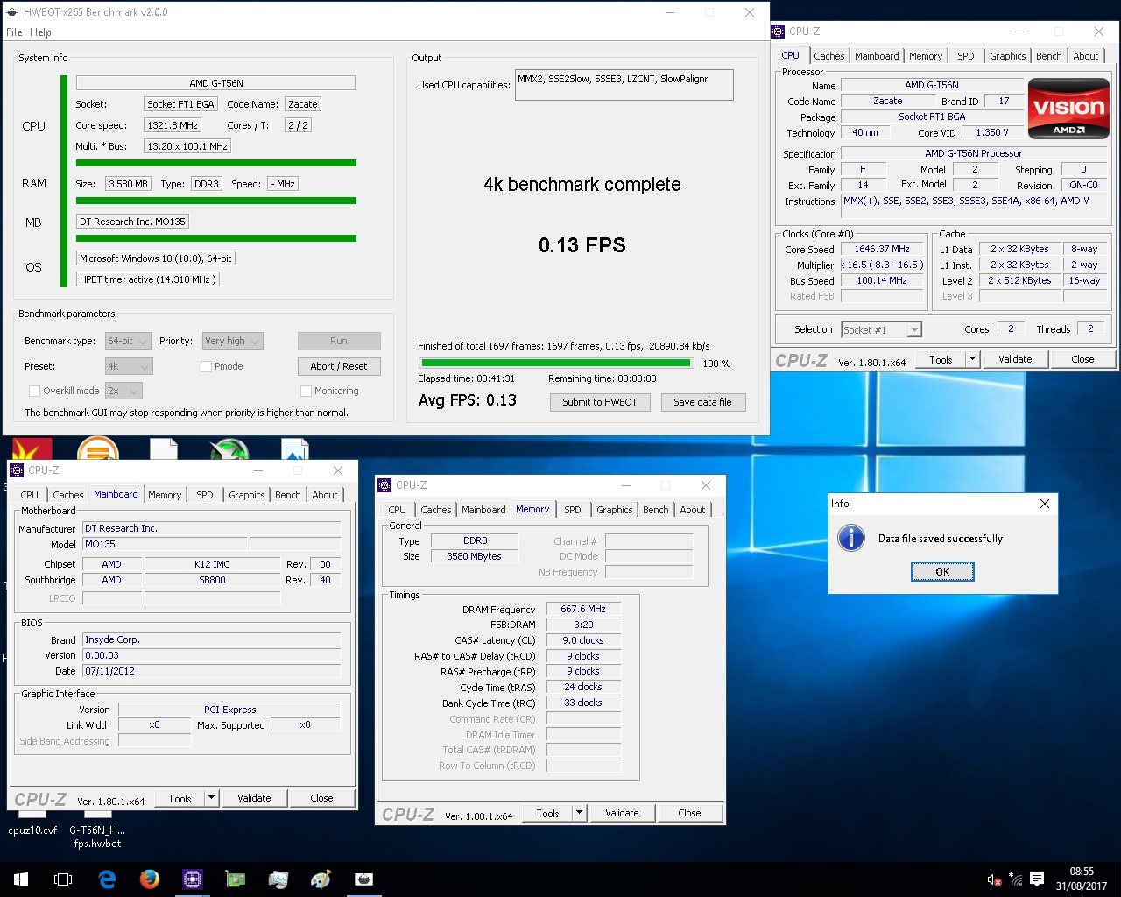Launch Microsoft Edge from the taskbar
Viewport: 1121px width, 897px height.
point(107,879)
